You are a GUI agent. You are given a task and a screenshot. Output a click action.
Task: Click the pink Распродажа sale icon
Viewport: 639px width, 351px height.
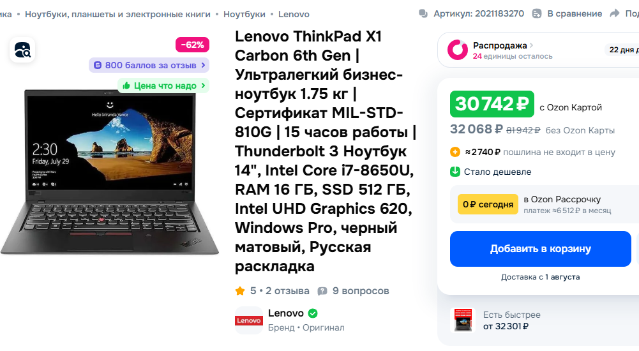[x=458, y=50]
